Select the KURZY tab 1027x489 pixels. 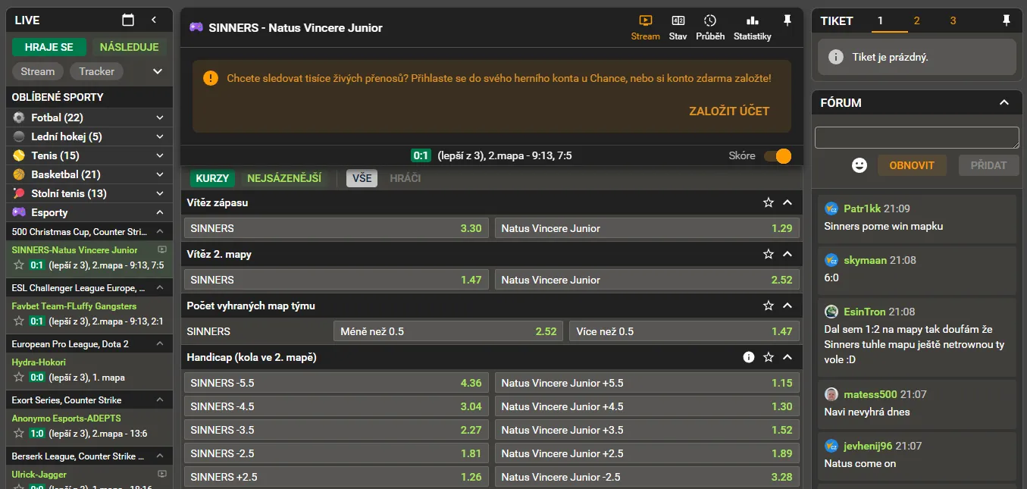point(212,178)
